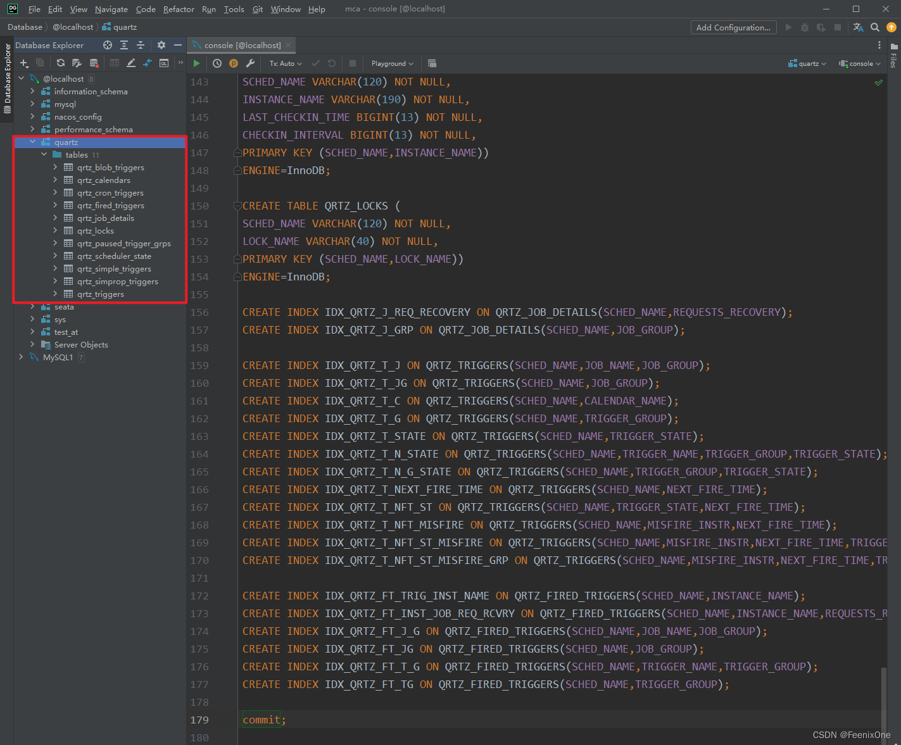The width and height of the screenshot is (901, 745).
Task: Execute the query with green run arrow
Action: [x=197, y=63]
